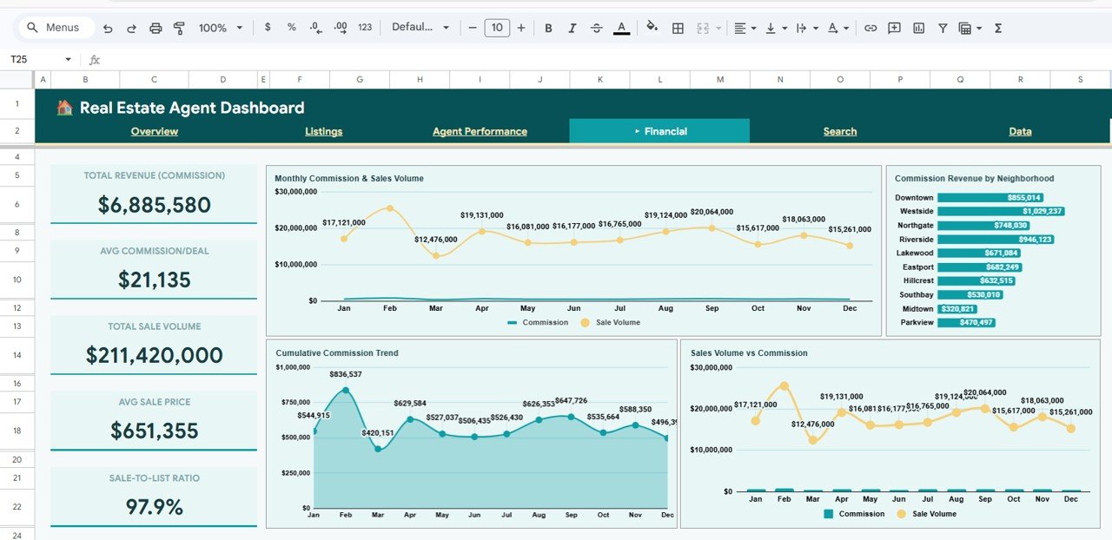
Task: Open the zoom level dropdown
Action: [x=220, y=27]
